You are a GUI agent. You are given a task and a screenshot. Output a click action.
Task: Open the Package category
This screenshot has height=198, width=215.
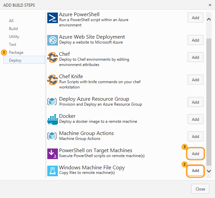16,52
